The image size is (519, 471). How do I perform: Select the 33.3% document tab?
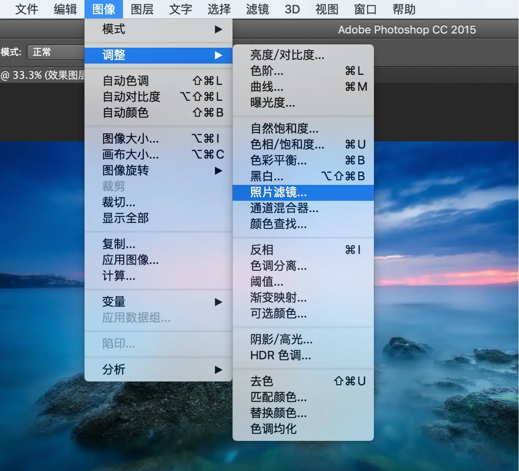pos(42,75)
